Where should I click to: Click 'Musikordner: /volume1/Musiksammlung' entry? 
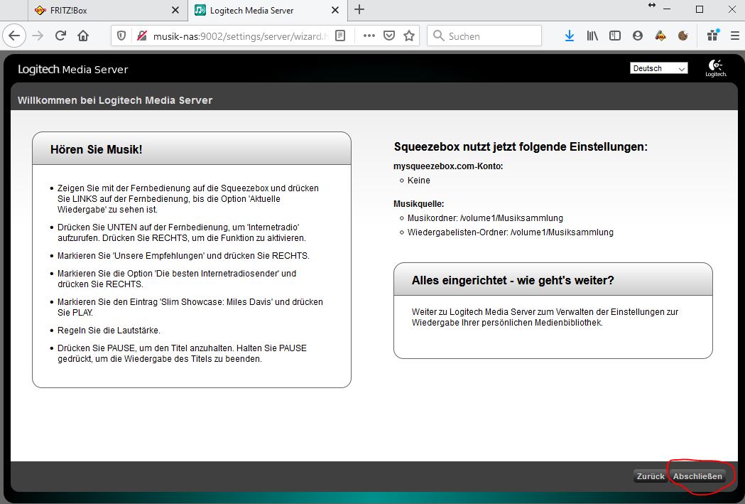[485, 218]
